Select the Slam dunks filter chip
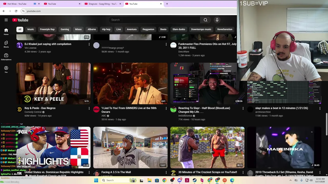The image size is (328, 184). tap(179, 29)
